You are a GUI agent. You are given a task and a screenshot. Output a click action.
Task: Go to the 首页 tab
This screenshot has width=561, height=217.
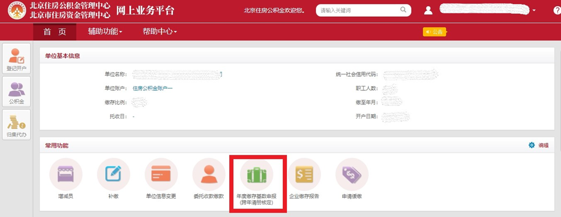55,32
